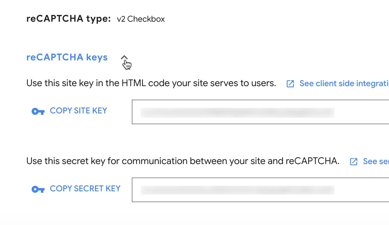Select the v2 Checkbox type value
The width and height of the screenshot is (389, 225).
point(141,19)
